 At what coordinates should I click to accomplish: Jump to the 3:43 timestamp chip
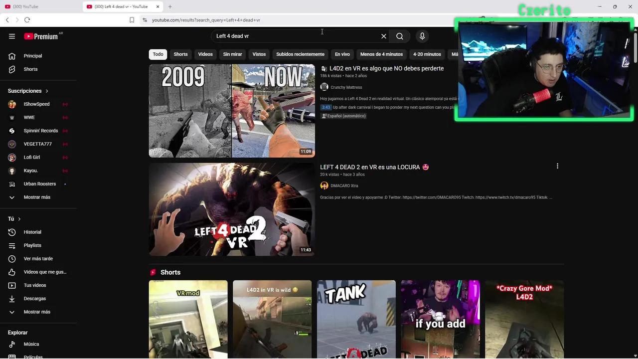(x=326, y=107)
